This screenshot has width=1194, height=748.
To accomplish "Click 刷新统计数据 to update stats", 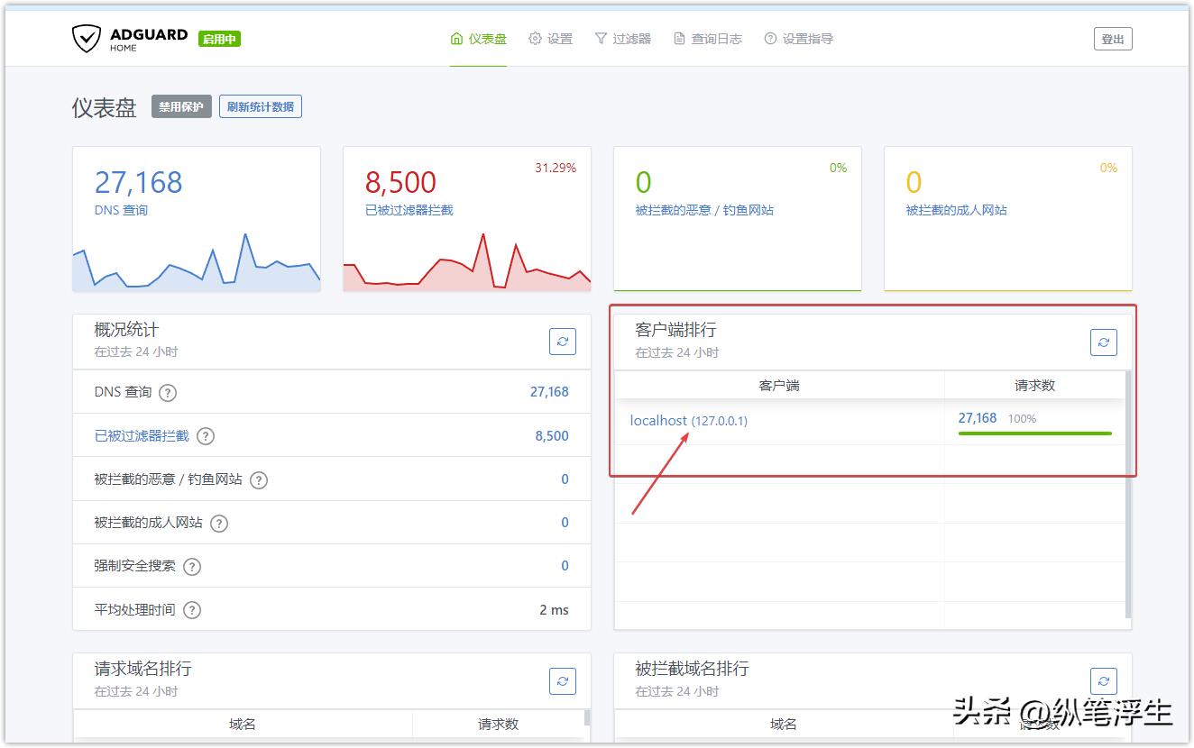I will pyautogui.click(x=261, y=105).
